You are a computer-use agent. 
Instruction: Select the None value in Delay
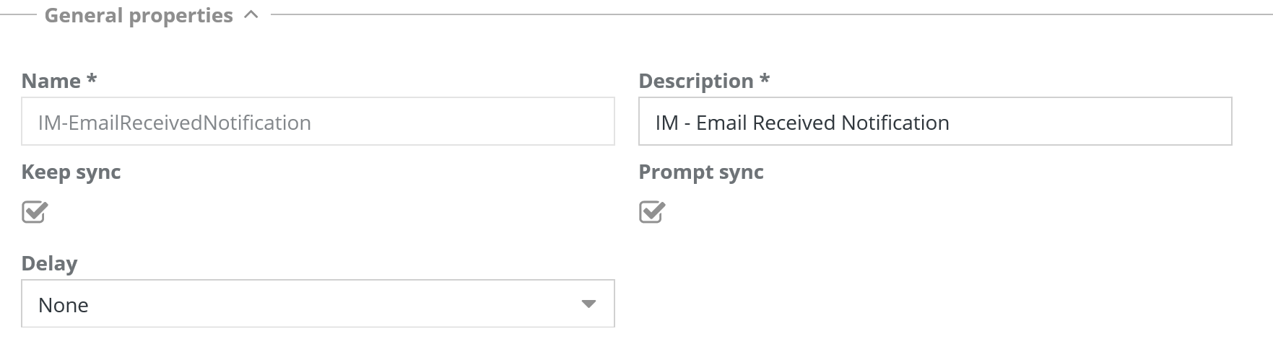64,305
